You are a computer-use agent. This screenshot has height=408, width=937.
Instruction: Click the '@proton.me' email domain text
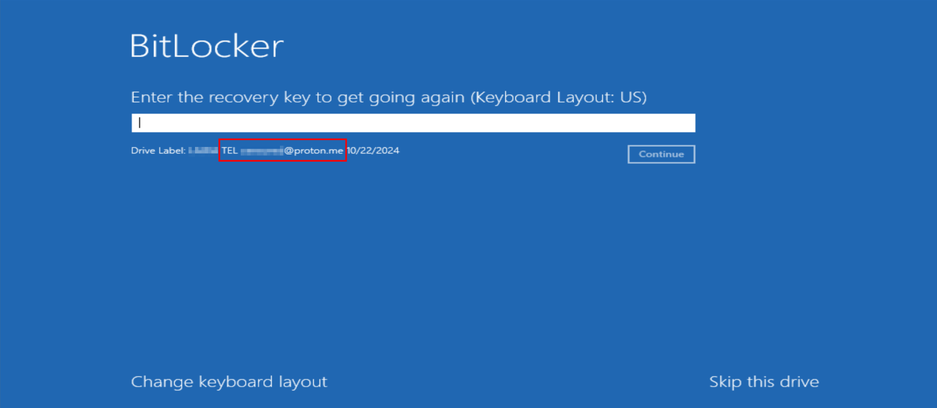[314, 150]
